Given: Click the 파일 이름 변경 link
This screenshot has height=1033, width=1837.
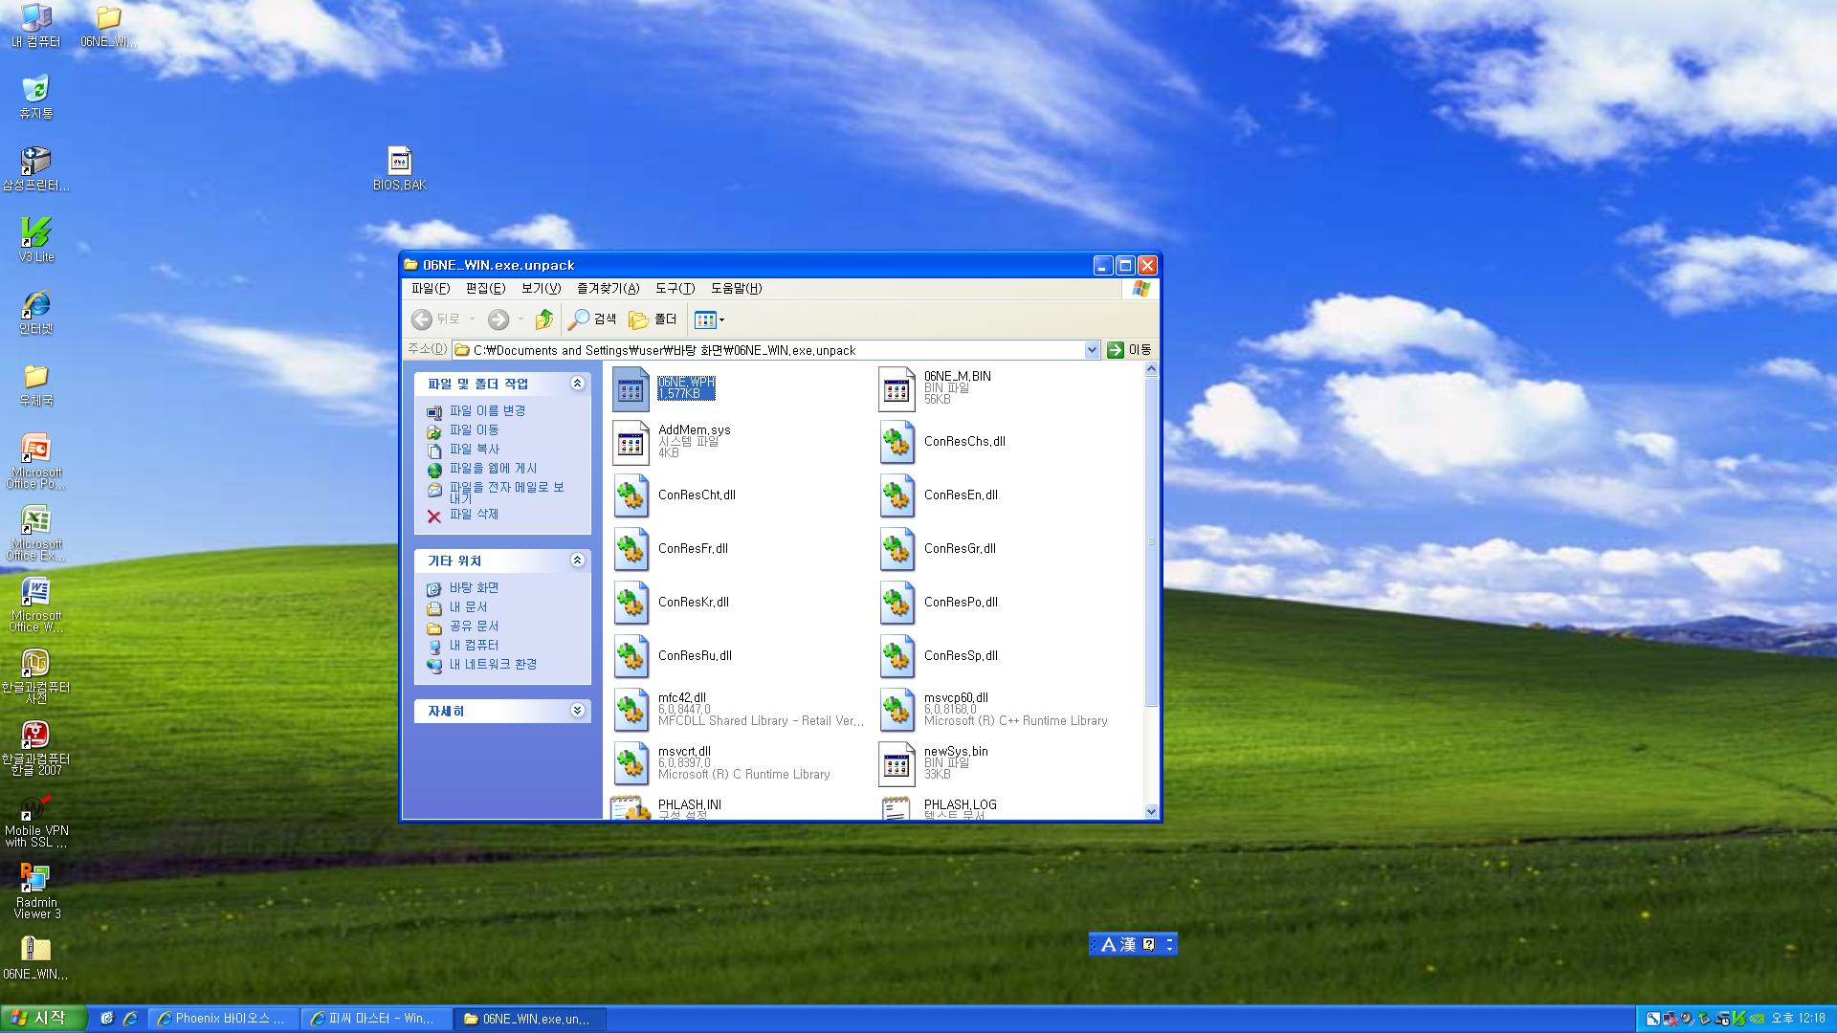Looking at the screenshot, I should tap(487, 410).
